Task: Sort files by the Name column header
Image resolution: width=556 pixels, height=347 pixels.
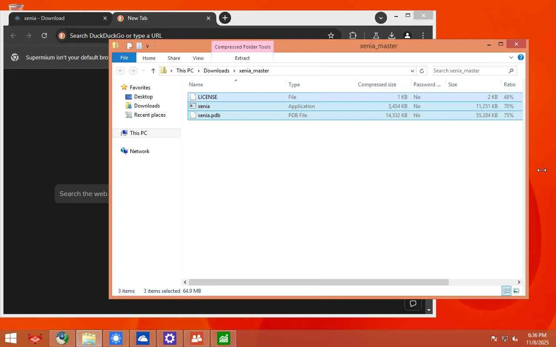Action: 237,85
